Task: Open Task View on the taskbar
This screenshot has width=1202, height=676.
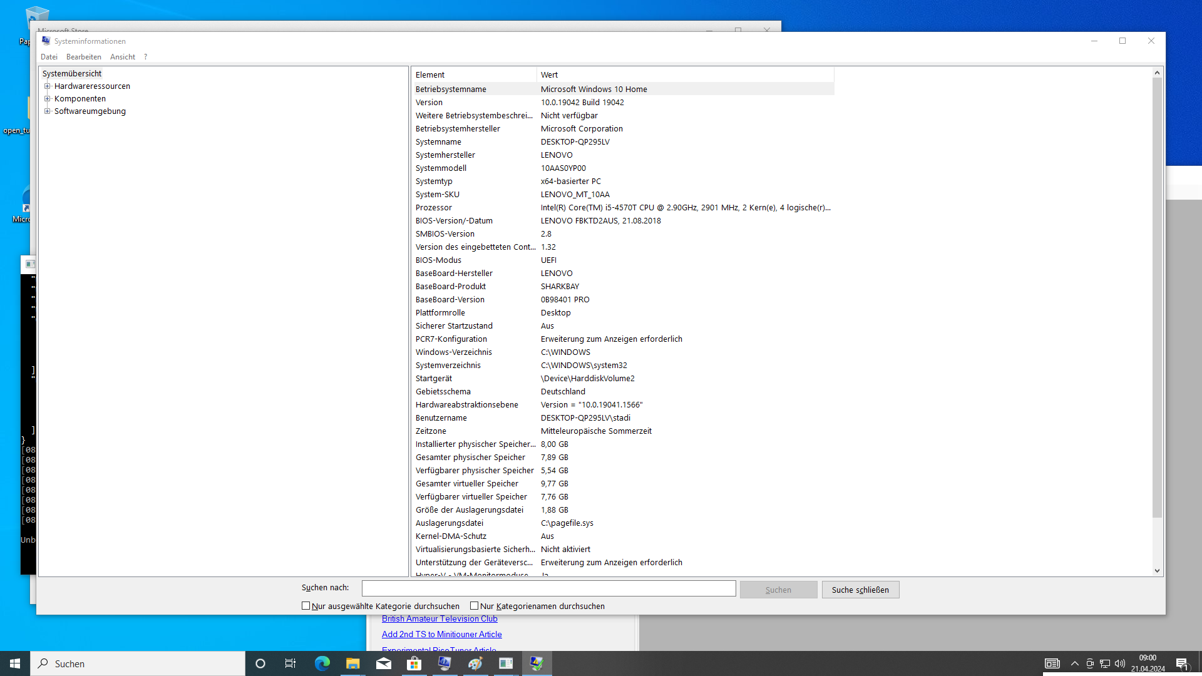Action: [x=290, y=663]
